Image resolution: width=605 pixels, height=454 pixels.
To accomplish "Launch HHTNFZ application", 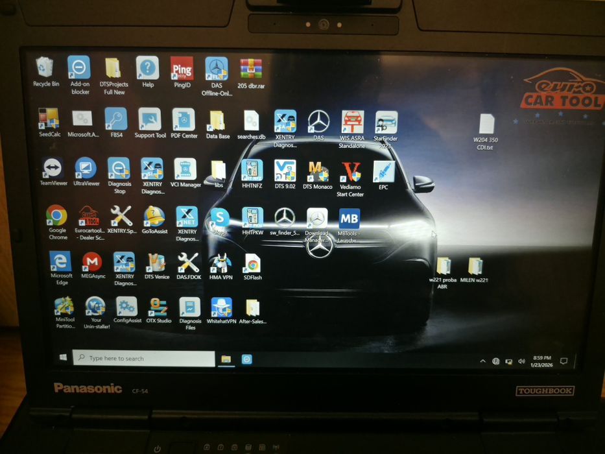I will [252, 170].
